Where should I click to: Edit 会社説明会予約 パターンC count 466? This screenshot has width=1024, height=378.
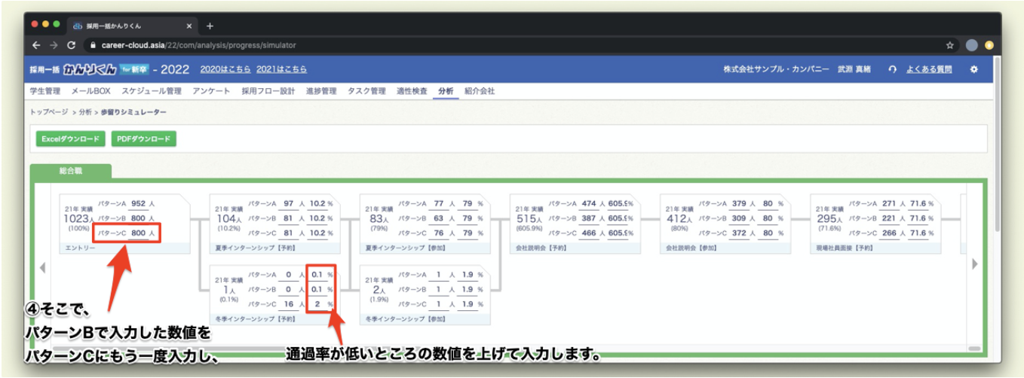click(589, 233)
